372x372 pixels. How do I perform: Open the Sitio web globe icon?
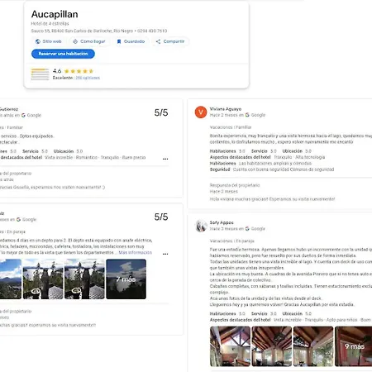point(38,41)
